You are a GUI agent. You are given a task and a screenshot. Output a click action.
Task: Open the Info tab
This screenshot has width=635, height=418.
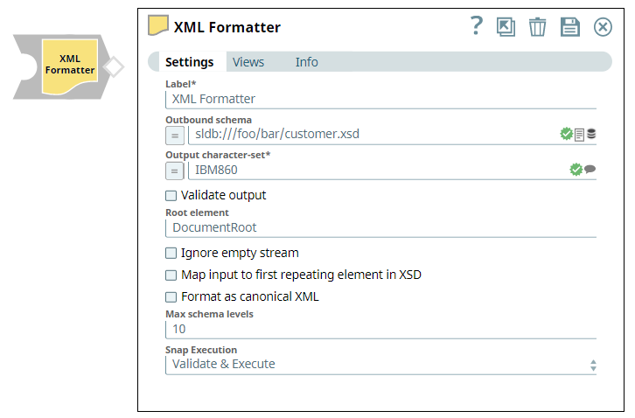[306, 62]
